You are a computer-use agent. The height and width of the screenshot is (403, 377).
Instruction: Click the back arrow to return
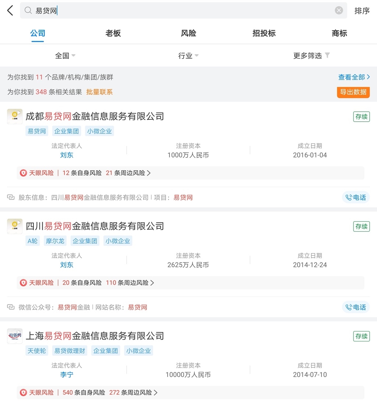click(10, 10)
